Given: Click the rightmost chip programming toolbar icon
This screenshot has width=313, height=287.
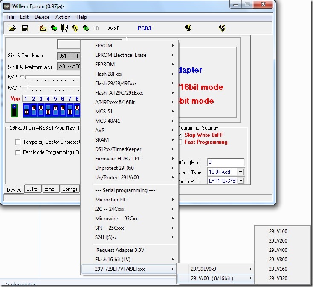Looking at the screenshot, I should (x=222, y=28).
